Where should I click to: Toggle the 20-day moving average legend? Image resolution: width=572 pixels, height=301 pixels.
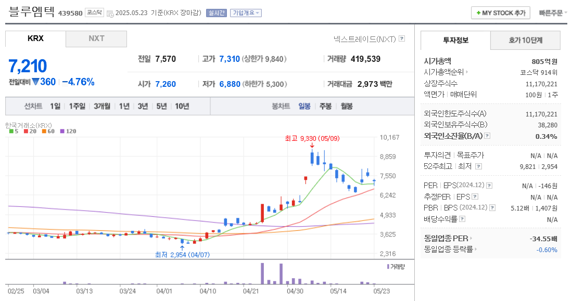click(x=25, y=131)
